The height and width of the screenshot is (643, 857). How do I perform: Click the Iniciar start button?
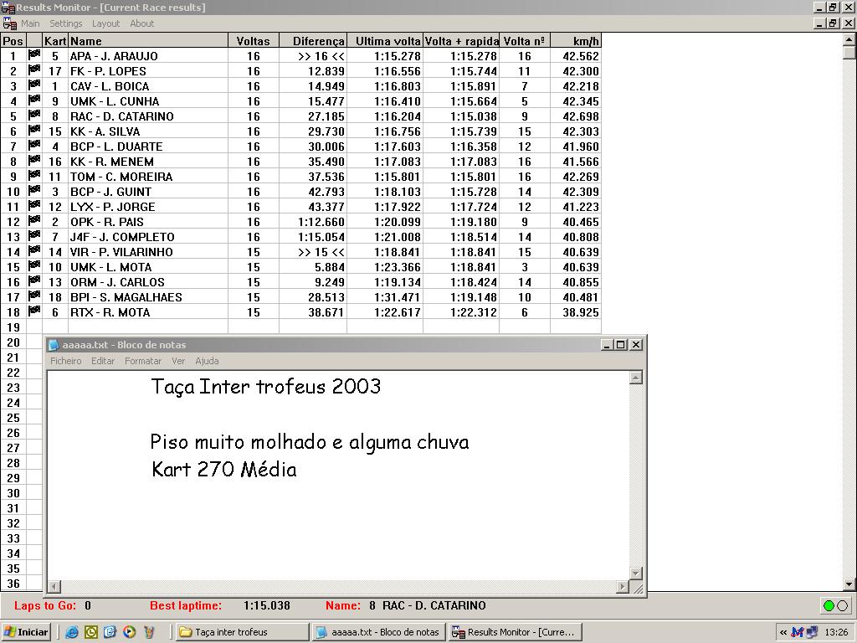[26, 632]
